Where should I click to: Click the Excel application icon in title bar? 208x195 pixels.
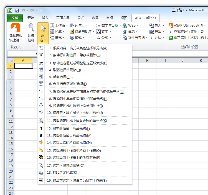point(10,11)
